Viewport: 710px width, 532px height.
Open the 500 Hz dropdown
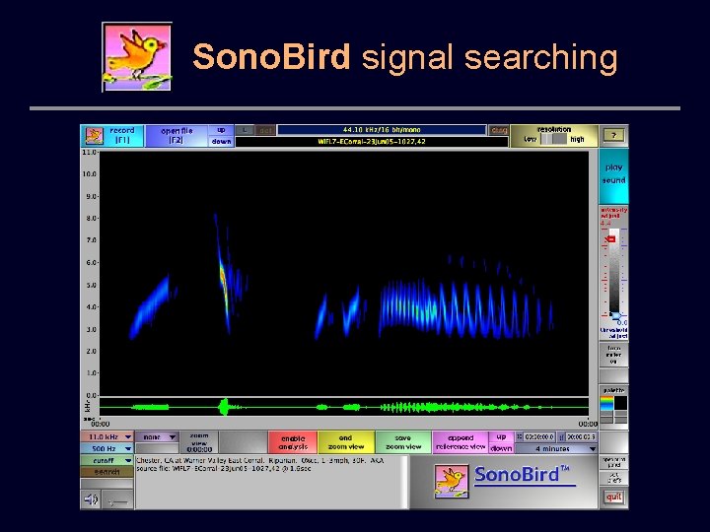(106, 449)
